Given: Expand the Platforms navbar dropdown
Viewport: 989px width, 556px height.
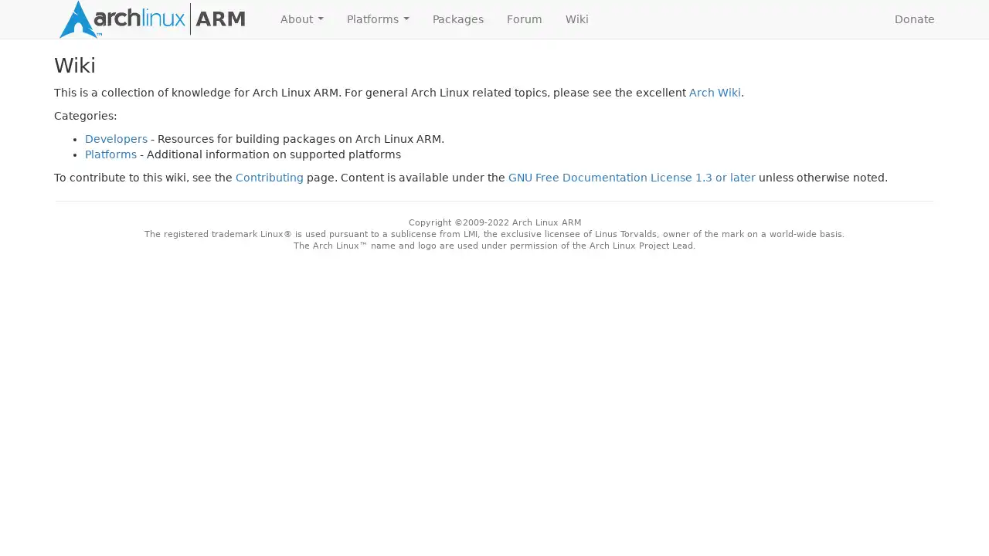Looking at the screenshot, I should pos(378,19).
